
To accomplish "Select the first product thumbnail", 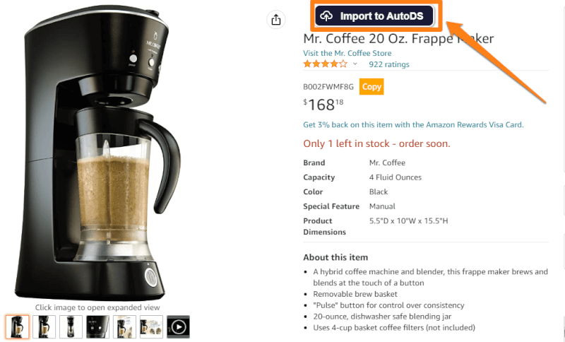I will pos(17,327).
